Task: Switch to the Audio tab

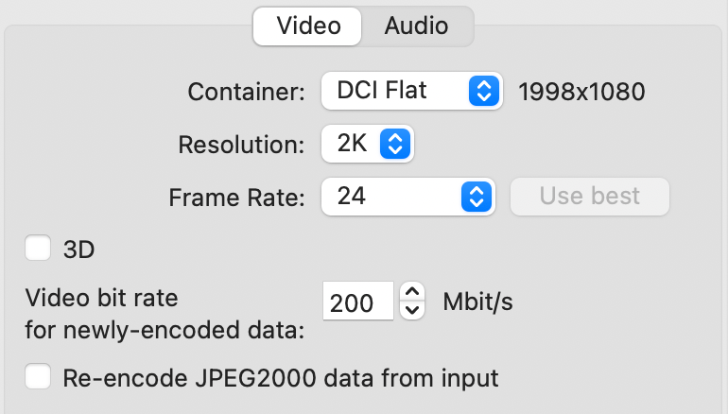Action: 416,26
